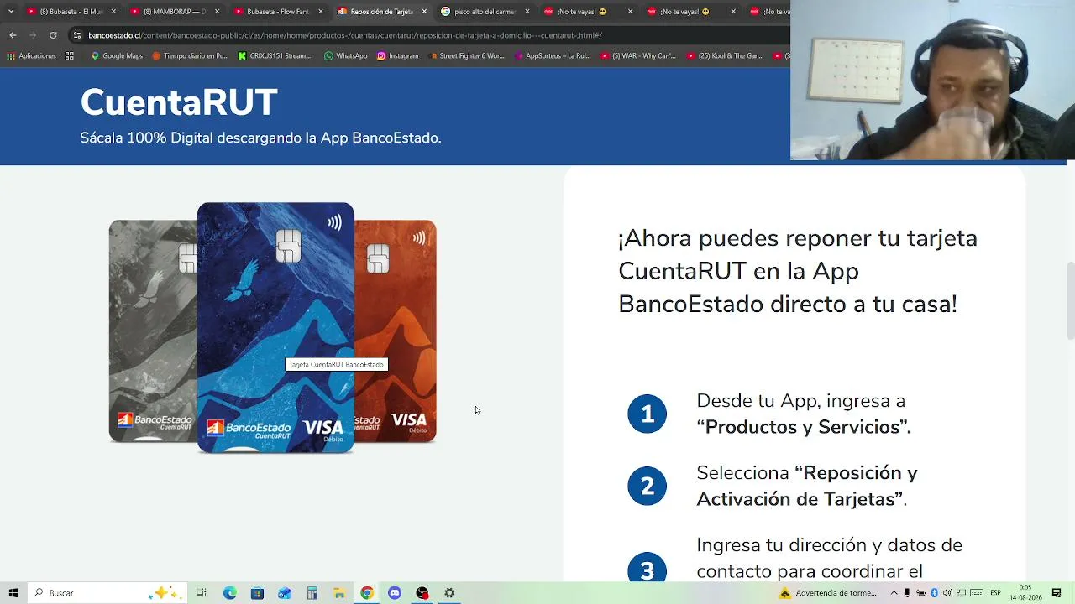This screenshot has width=1075, height=604.
Task: Open Task View from the taskbar
Action: (202, 593)
